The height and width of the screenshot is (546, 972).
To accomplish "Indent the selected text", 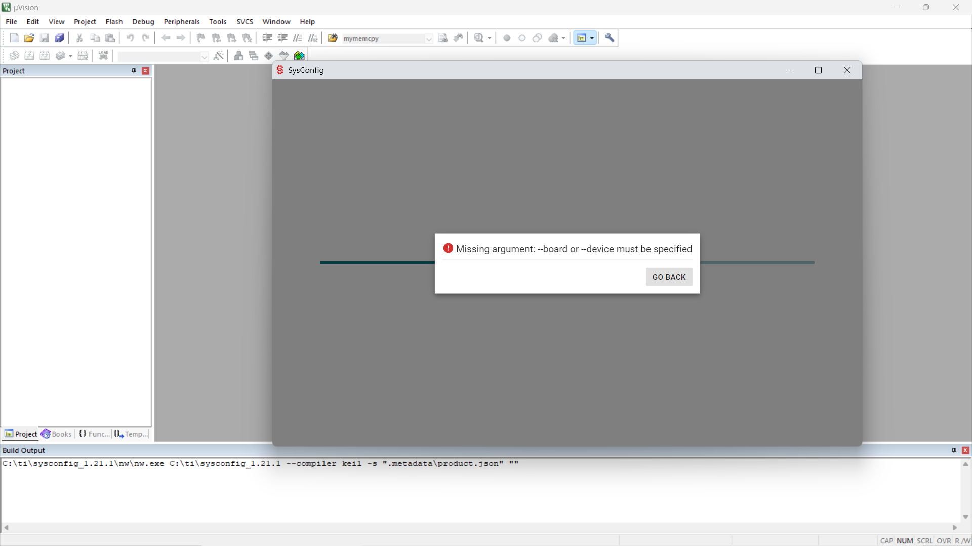I will (x=267, y=38).
